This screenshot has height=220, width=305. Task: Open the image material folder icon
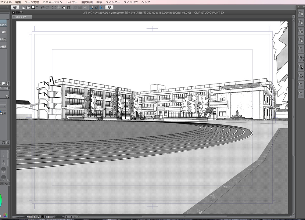tap(301, 67)
